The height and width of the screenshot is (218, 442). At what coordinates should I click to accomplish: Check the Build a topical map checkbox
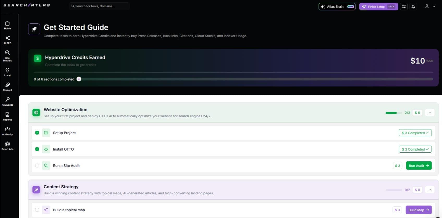tap(37, 210)
